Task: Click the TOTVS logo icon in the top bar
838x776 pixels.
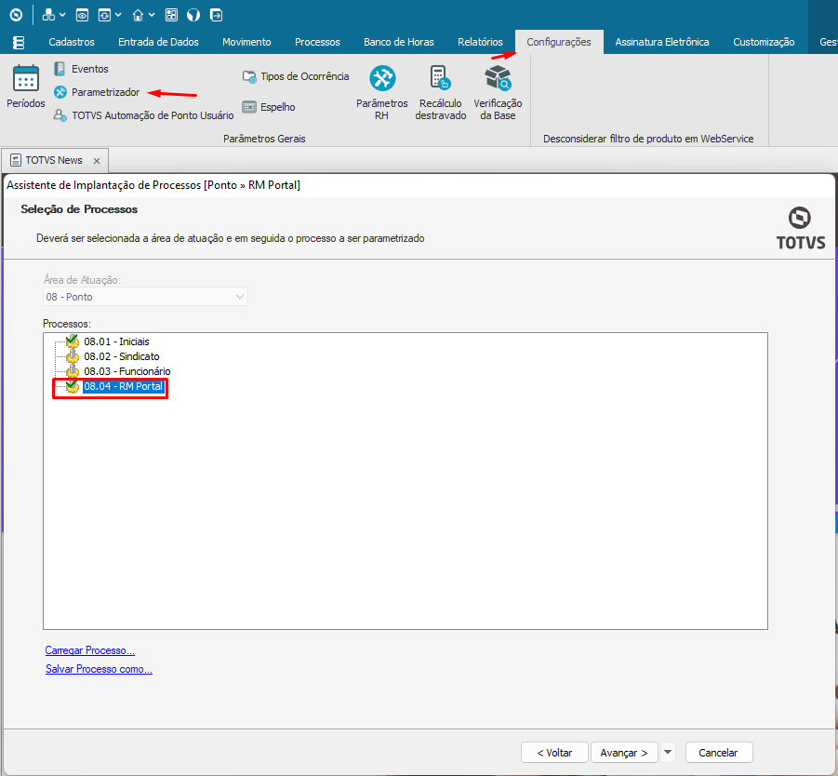Action: 16,15
